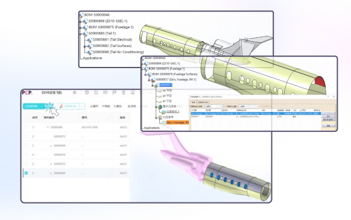Select the highlighted X0000017 part node
This screenshot has width=351, height=220.
pos(166,85)
